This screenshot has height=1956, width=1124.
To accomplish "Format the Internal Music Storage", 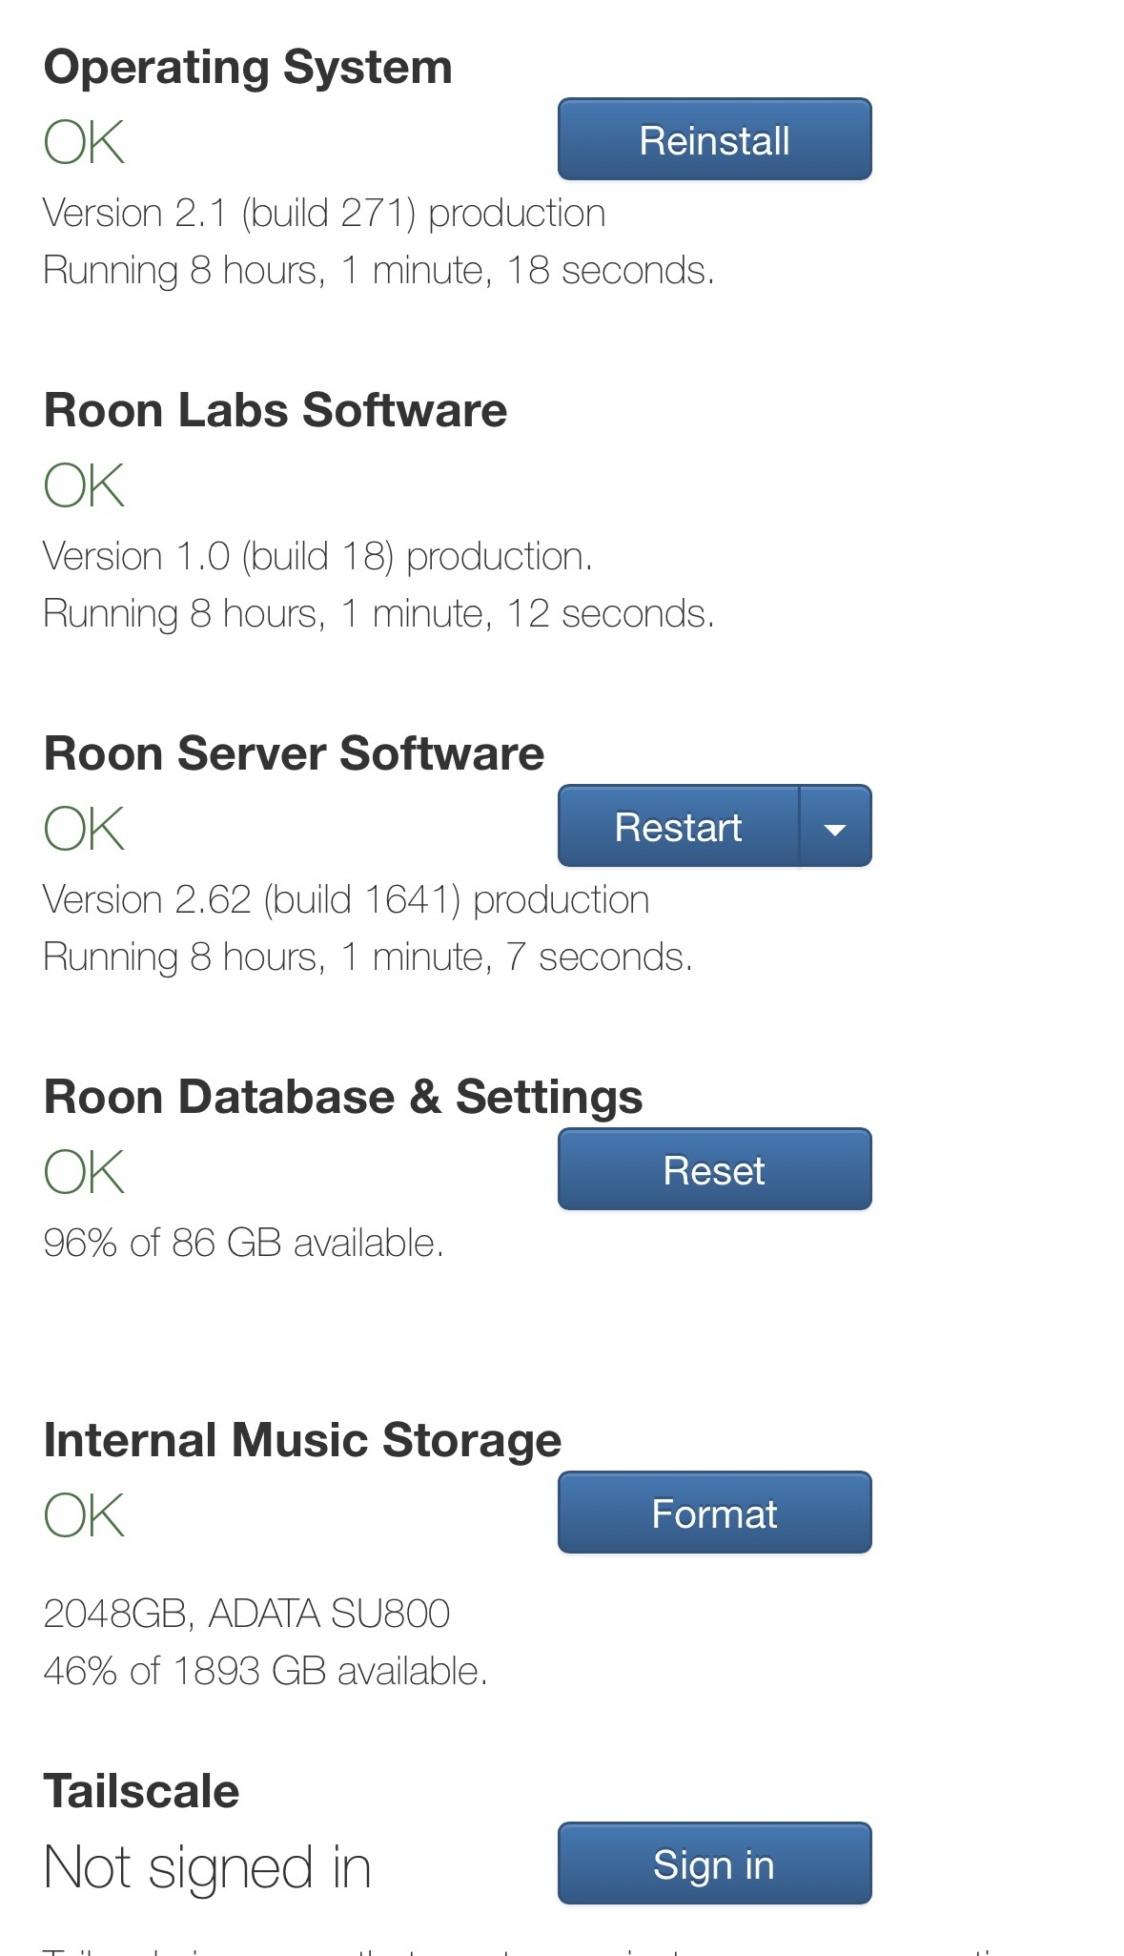I will 714,1513.
